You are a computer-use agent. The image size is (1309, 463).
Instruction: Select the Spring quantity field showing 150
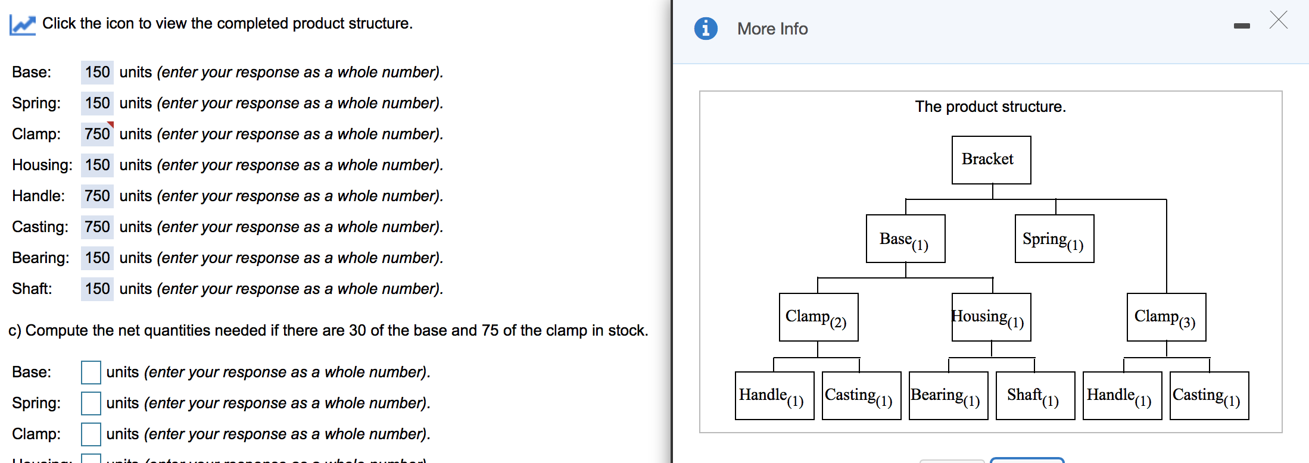97,103
